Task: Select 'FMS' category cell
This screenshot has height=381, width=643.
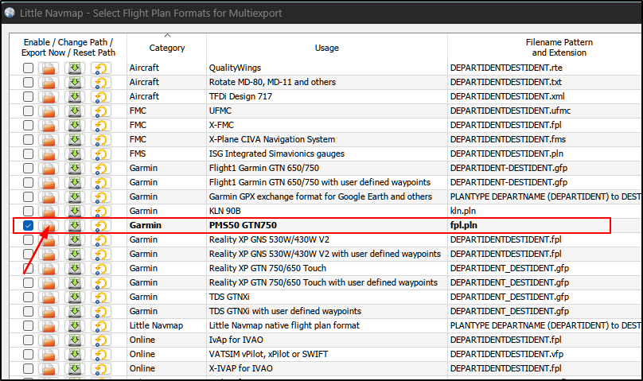Action: pyautogui.click(x=167, y=154)
